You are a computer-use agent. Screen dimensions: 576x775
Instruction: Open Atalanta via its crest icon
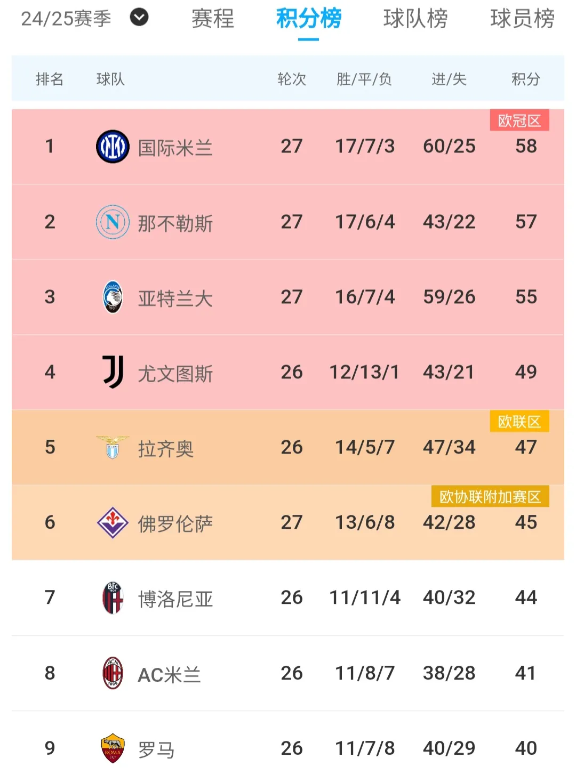(x=112, y=297)
